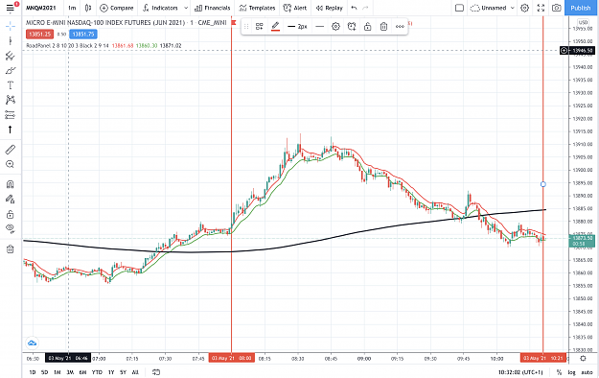The height and width of the screenshot is (378, 599).
Task: Select the crosshair cursor tool
Action: click(11, 26)
